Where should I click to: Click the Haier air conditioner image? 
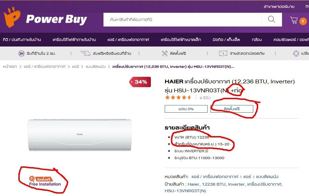pyautogui.click(x=80, y=135)
